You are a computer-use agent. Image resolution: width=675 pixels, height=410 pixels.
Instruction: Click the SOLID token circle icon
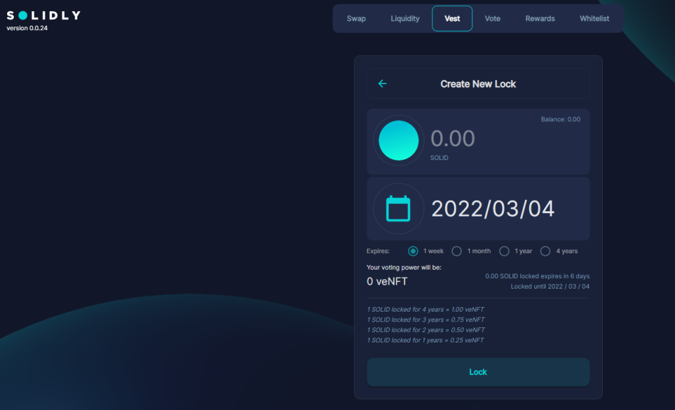(399, 140)
